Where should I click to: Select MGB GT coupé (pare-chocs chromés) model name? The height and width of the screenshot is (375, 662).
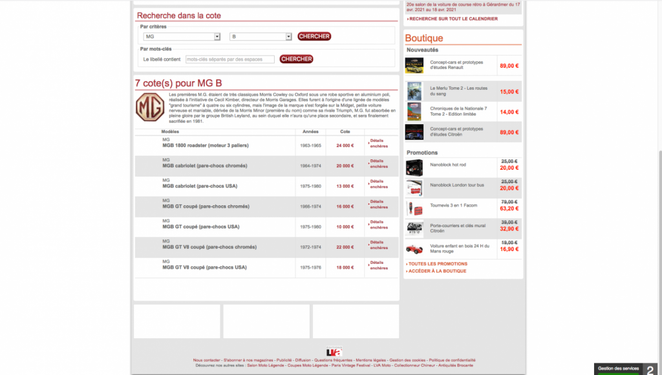[206, 207]
